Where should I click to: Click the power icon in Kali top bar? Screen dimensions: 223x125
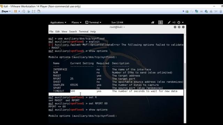(179, 22)
